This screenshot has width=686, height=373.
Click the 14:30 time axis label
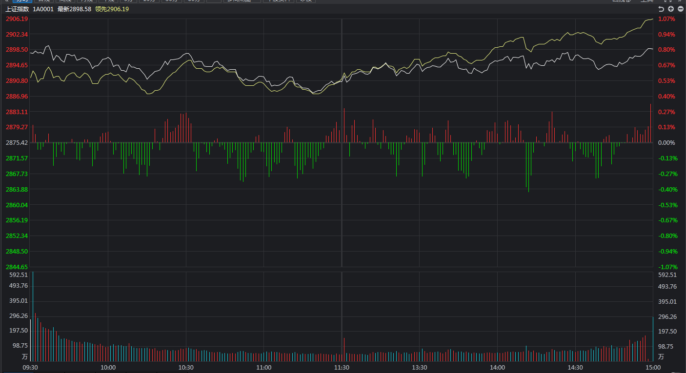575,368
